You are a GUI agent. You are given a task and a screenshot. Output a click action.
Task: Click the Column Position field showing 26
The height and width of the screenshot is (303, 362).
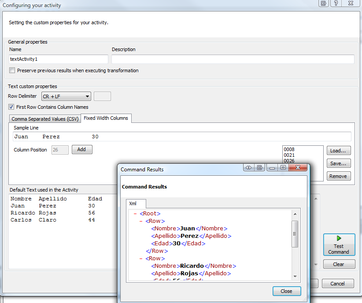click(x=60, y=150)
